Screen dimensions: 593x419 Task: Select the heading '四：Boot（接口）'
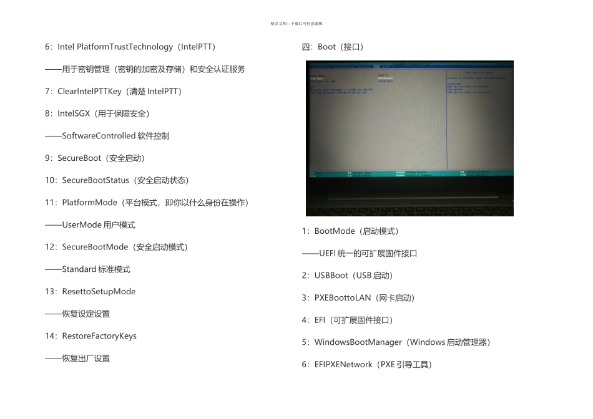pyautogui.click(x=333, y=47)
